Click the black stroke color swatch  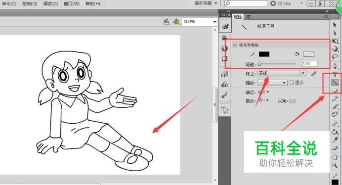tap(264, 54)
